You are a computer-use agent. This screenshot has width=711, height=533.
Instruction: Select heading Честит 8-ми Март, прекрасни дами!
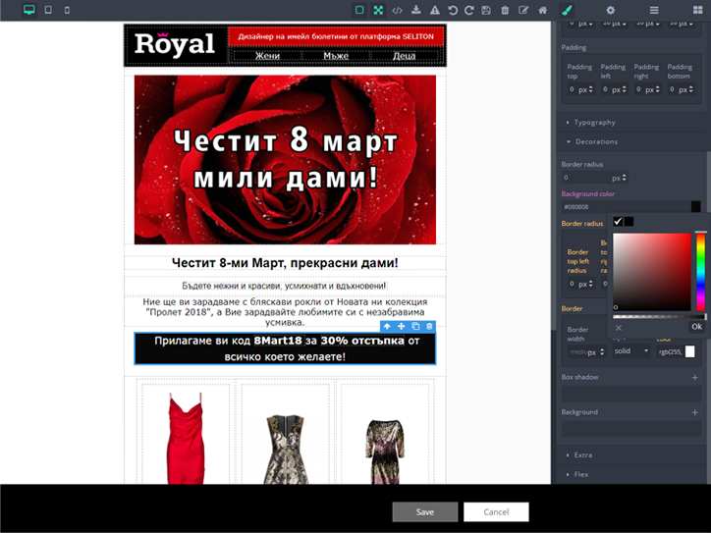pos(285,263)
